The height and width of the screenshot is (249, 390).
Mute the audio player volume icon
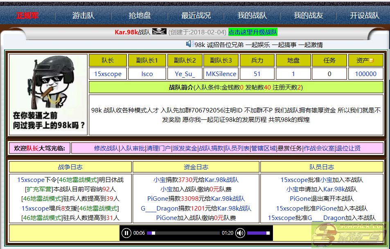point(240,233)
